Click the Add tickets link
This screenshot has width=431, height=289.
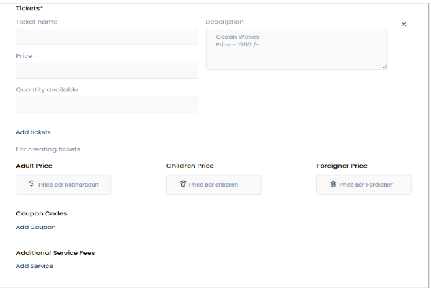pos(33,132)
